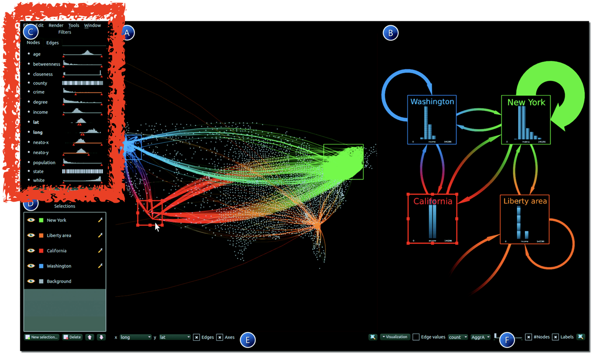This screenshot has height=354, width=592.
Task: Open the x axis 'long' dropdown
Action: pos(135,337)
